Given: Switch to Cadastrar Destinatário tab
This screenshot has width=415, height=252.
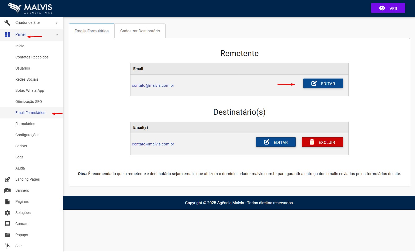Looking at the screenshot, I should tap(140, 31).
